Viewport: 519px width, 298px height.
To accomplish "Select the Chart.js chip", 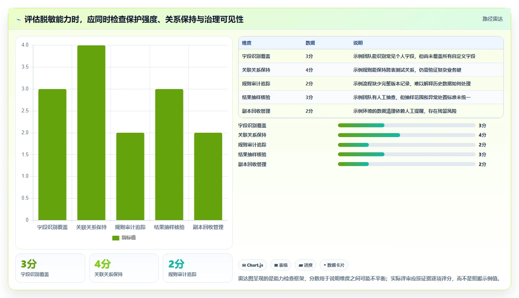I will point(253,265).
